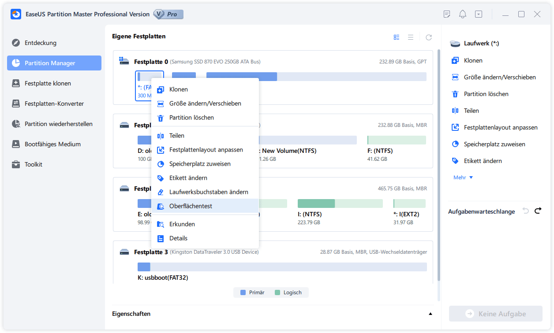
Task: Refresh the disk list
Action: [x=429, y=37]
